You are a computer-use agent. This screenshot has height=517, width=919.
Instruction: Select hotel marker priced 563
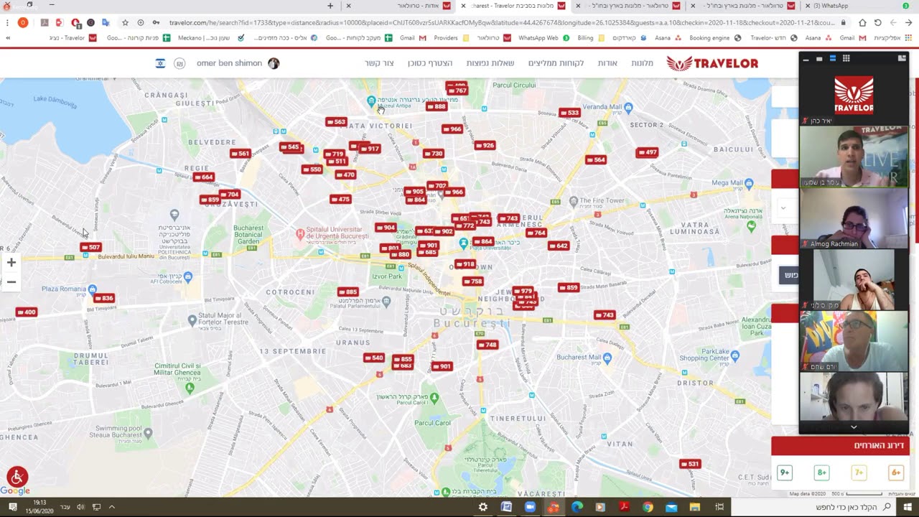335,122
